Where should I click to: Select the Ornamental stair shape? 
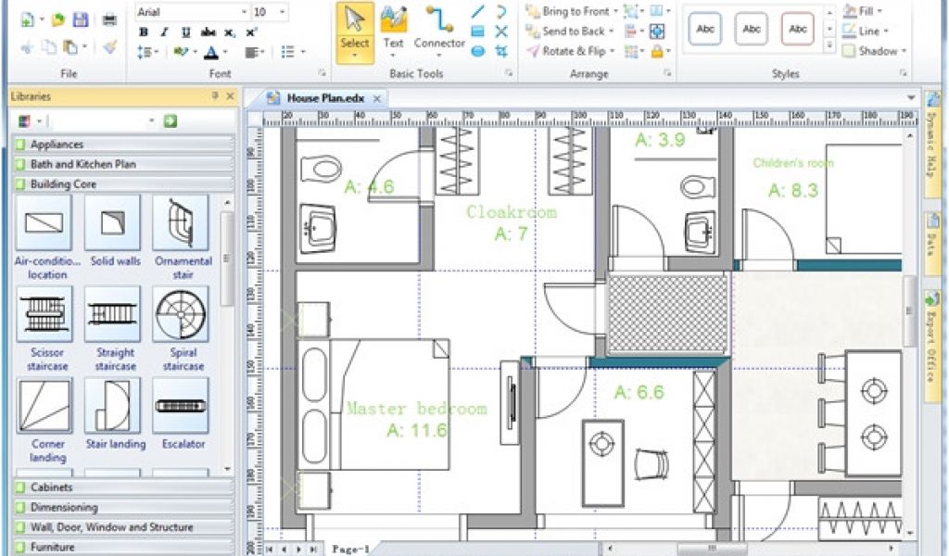[x=182, y=223]
